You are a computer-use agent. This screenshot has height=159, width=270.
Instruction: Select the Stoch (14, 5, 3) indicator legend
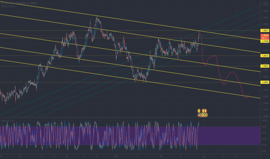(x=7, y=121)
